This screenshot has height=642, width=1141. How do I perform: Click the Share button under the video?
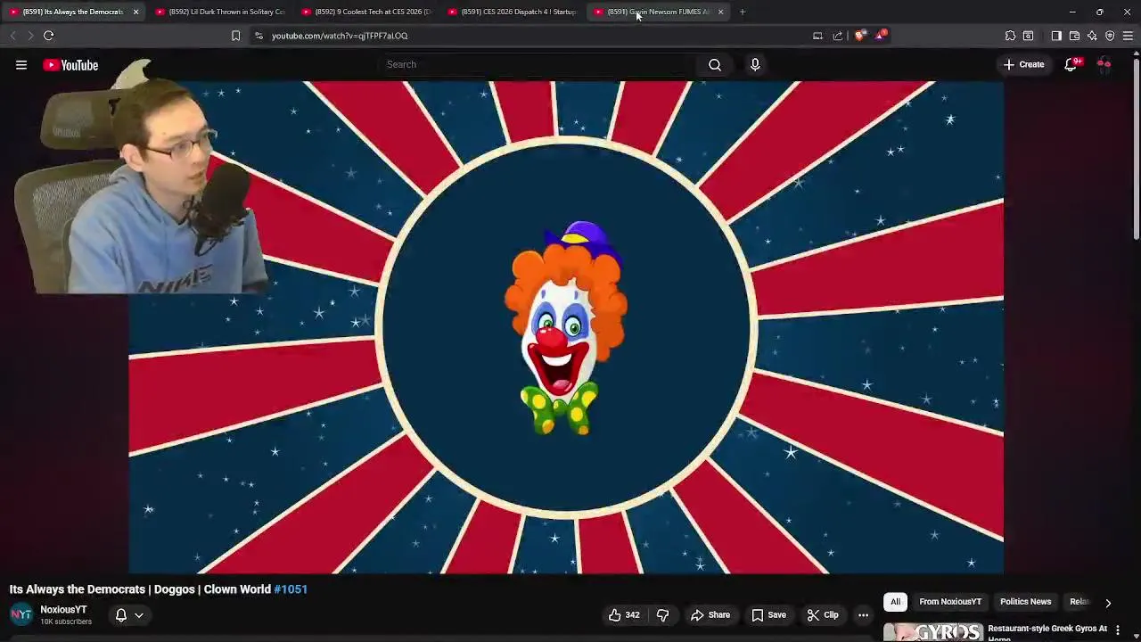coord(710,615)
